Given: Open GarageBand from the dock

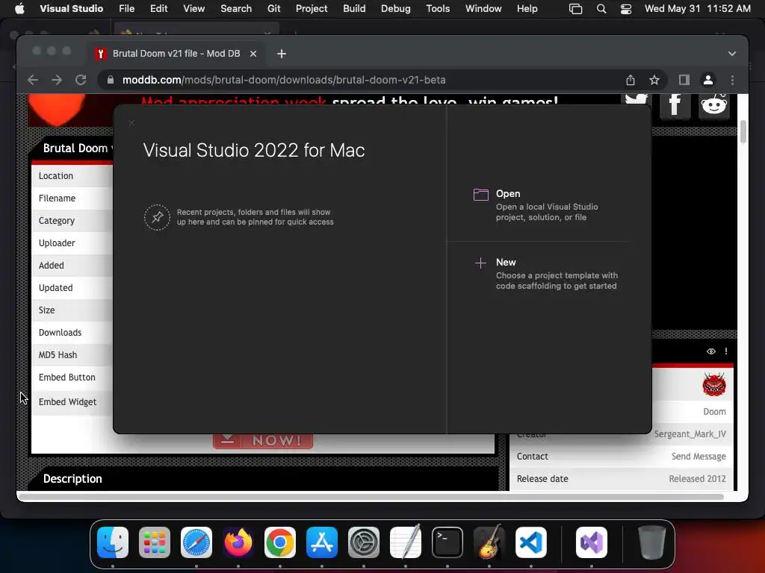Looking at the screenshot, I should click(x=489, y=542).
